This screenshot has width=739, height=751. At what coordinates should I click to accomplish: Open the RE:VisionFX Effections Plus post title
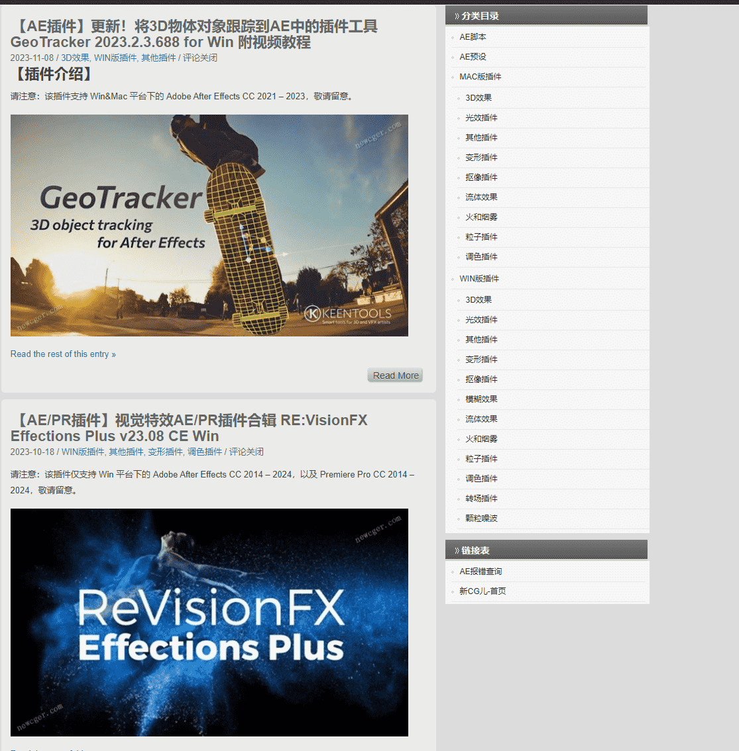pyautogui.click(x=189, y=428)
